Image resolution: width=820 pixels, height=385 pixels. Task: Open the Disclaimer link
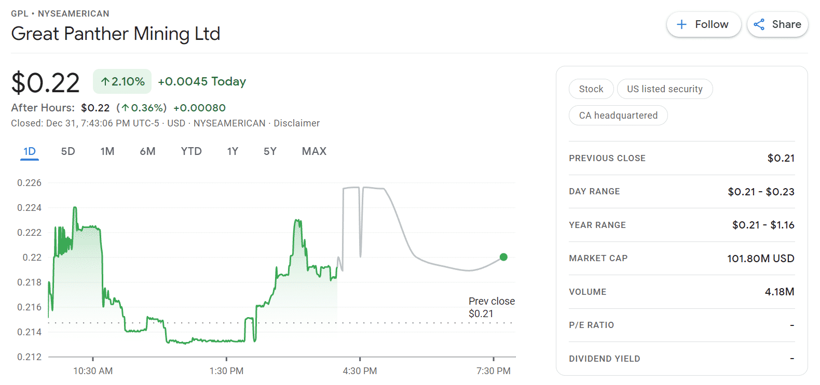point(296,123)
